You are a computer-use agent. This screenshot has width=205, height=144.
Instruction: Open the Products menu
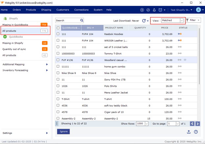(31, 10)
